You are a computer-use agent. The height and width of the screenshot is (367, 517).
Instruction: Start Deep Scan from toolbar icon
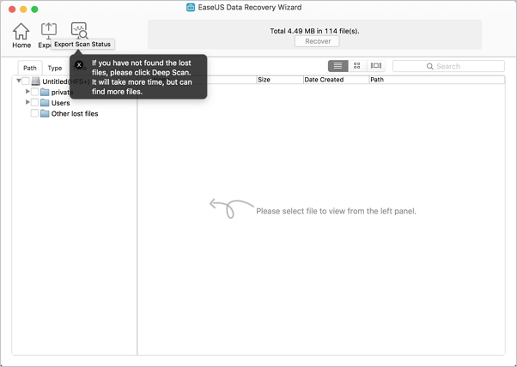point(79,30)
